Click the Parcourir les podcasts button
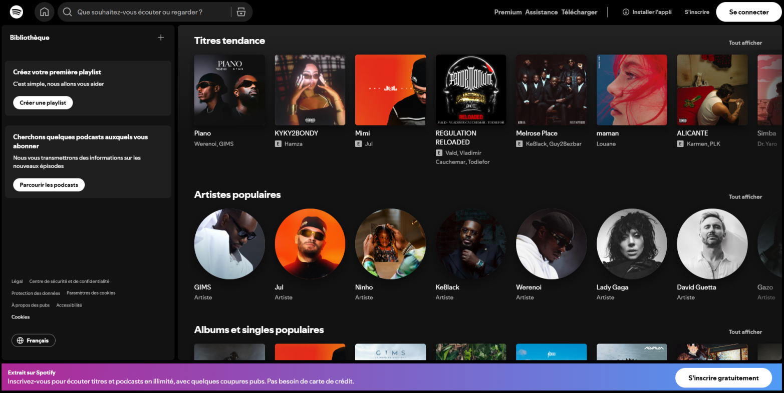 49,185
